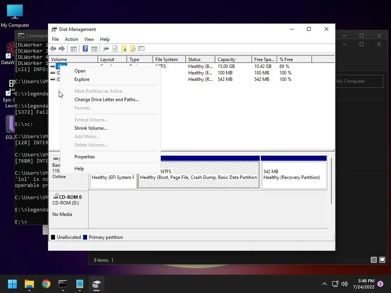Click the Back arrow in Disk Management toolbar

53,48
